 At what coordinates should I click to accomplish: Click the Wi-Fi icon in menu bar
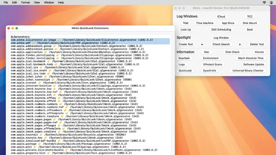click(264, 3)
